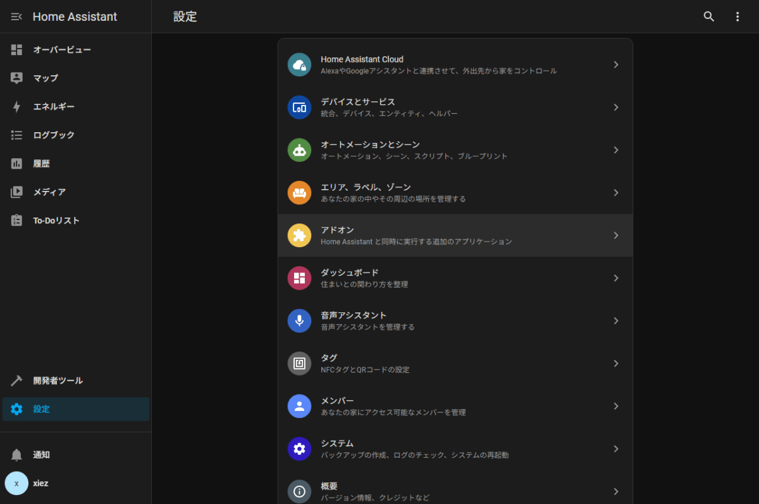This screenshot has width=759, height=504.
Task: Expand タグ row chevron
Action: [616, 364]
